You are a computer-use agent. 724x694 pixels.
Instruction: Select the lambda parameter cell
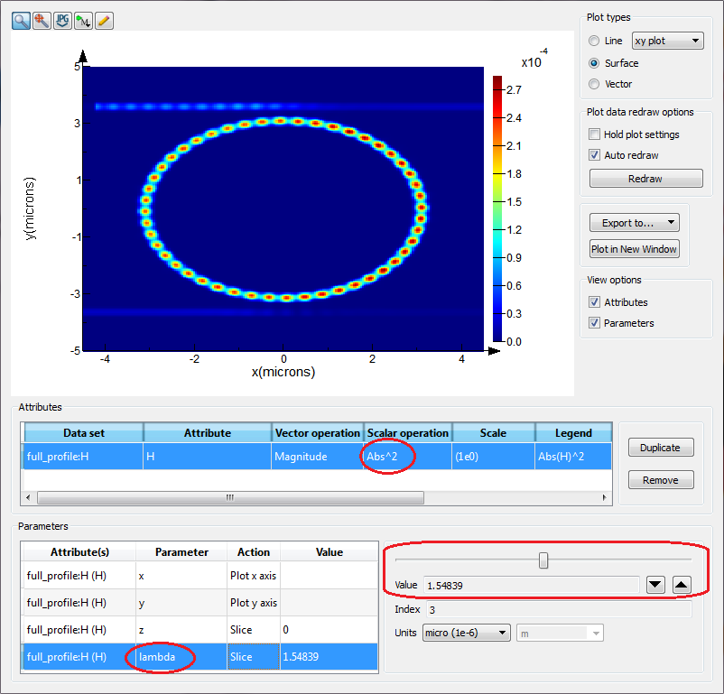click(x=181, y=657)
